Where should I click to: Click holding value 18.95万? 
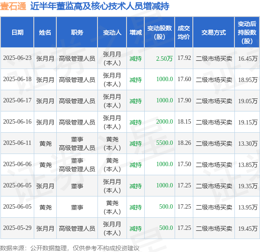click(x=248, y=80)
